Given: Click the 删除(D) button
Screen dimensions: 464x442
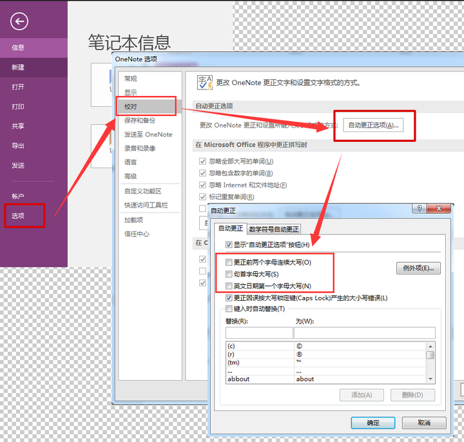Looking at the screenshot, I should (412, 395).
